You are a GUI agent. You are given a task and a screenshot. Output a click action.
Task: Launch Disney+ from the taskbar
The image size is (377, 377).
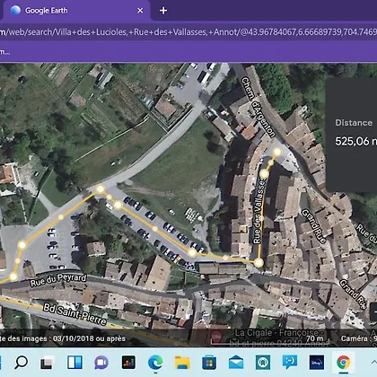point(317,363)
